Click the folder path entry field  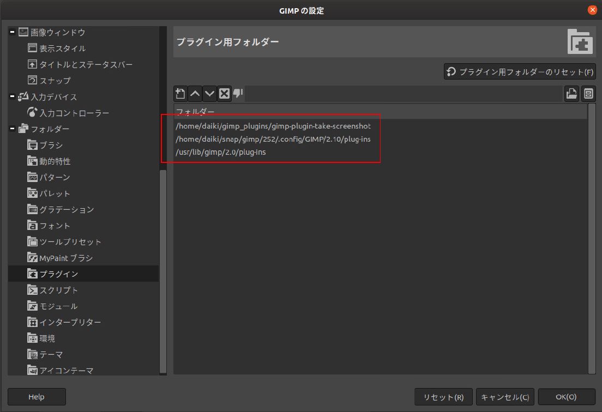tap(404, 94)
